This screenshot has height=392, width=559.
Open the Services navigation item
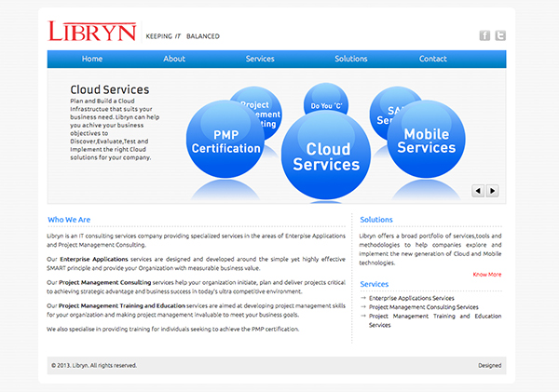click(x=260, y=59)
